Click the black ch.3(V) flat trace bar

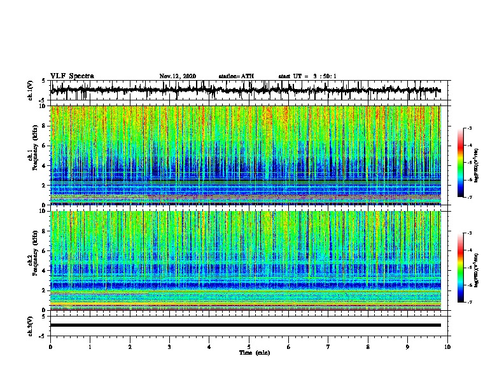[x=246, y=325]
